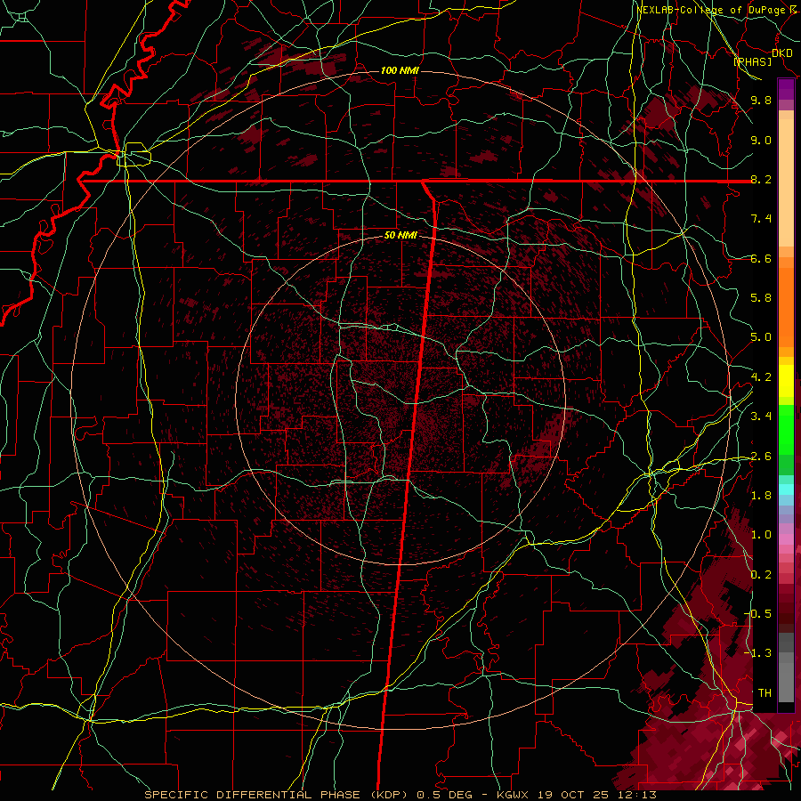
Task: Click the 0.2 scale value
Action: click(x=761, y=575)
